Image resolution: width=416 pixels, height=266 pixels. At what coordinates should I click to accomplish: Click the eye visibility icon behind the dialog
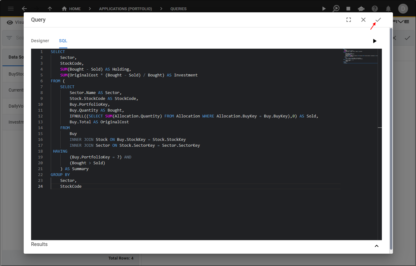[x=10, y=22]
